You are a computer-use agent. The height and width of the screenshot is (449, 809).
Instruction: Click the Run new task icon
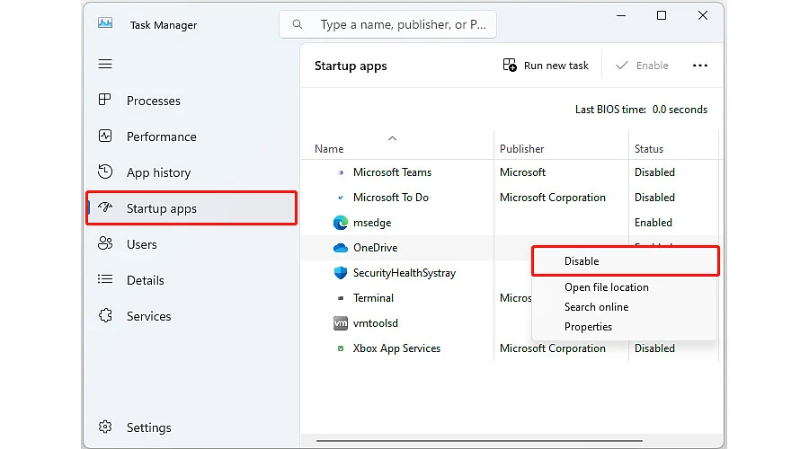(x=510, y=66)
